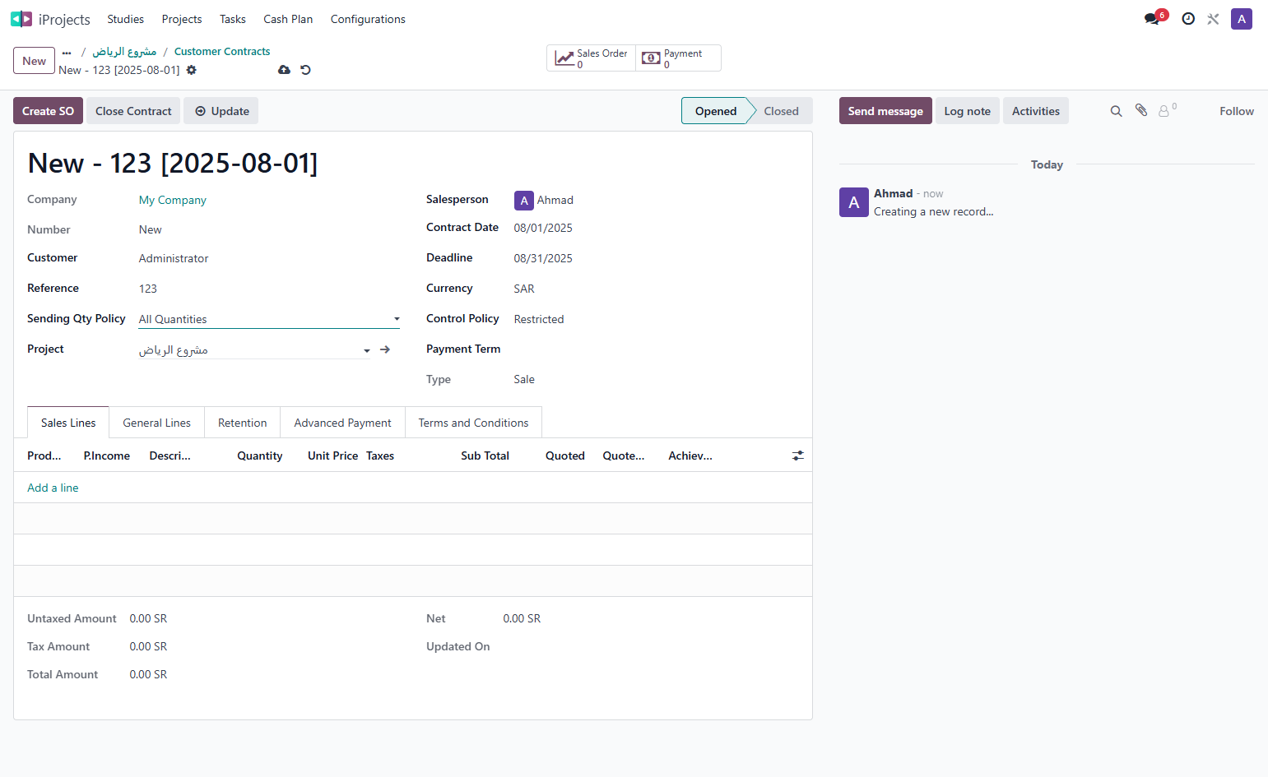Switch to the Advanced Payment tab
The image size is (1268, 777).
[343, 423]
